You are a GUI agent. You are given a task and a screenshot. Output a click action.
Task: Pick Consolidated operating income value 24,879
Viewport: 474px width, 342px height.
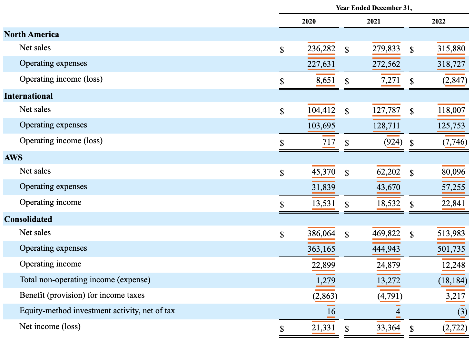pyautogui.click(x=389, y=265)
